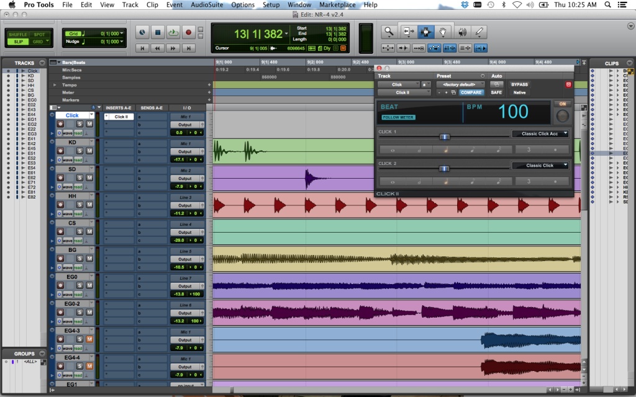
Task: Choose the Pencil tool
Action: click(x=479, y=32)
